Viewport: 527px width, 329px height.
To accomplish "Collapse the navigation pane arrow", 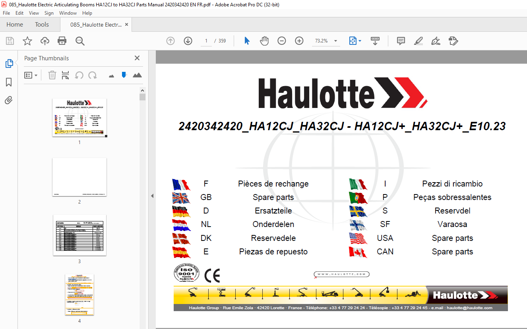I will [x=152, y=196].
